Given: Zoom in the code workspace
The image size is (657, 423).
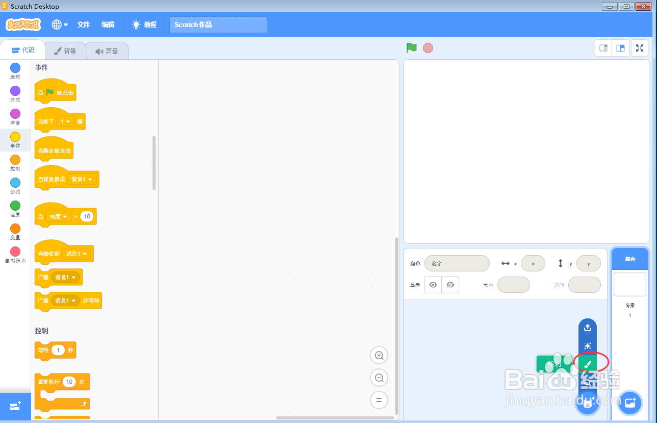Looking at the screenshot, I should [x=379, y=355].
